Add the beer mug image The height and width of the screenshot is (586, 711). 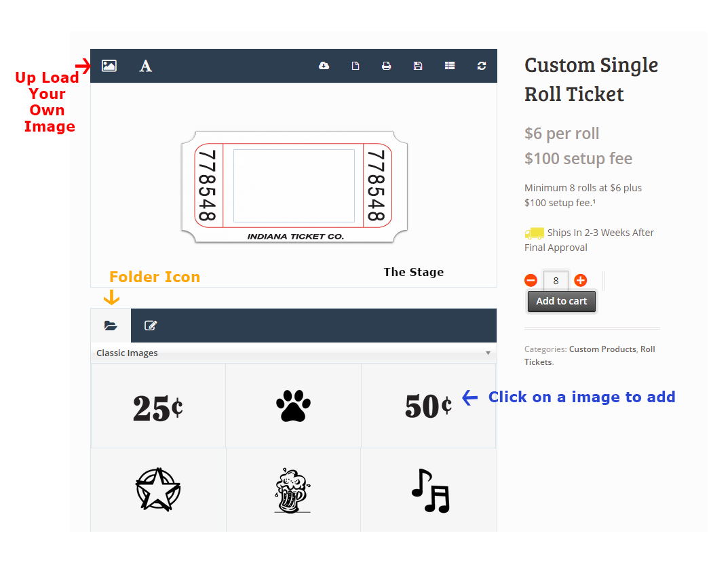pos(292,490)
